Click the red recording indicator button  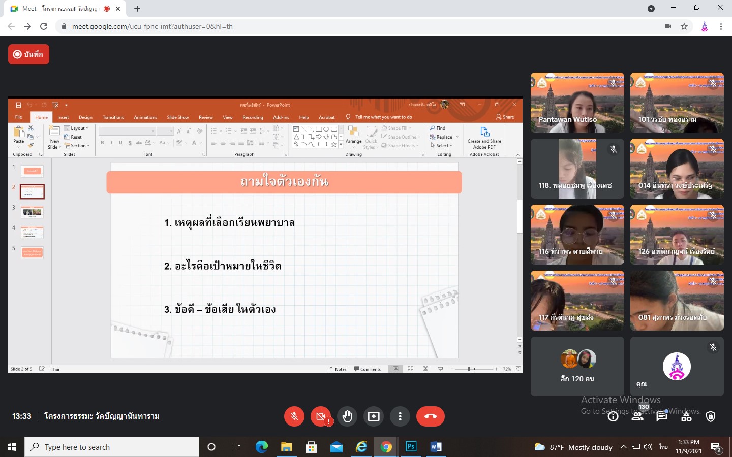[x=28, y=54]
